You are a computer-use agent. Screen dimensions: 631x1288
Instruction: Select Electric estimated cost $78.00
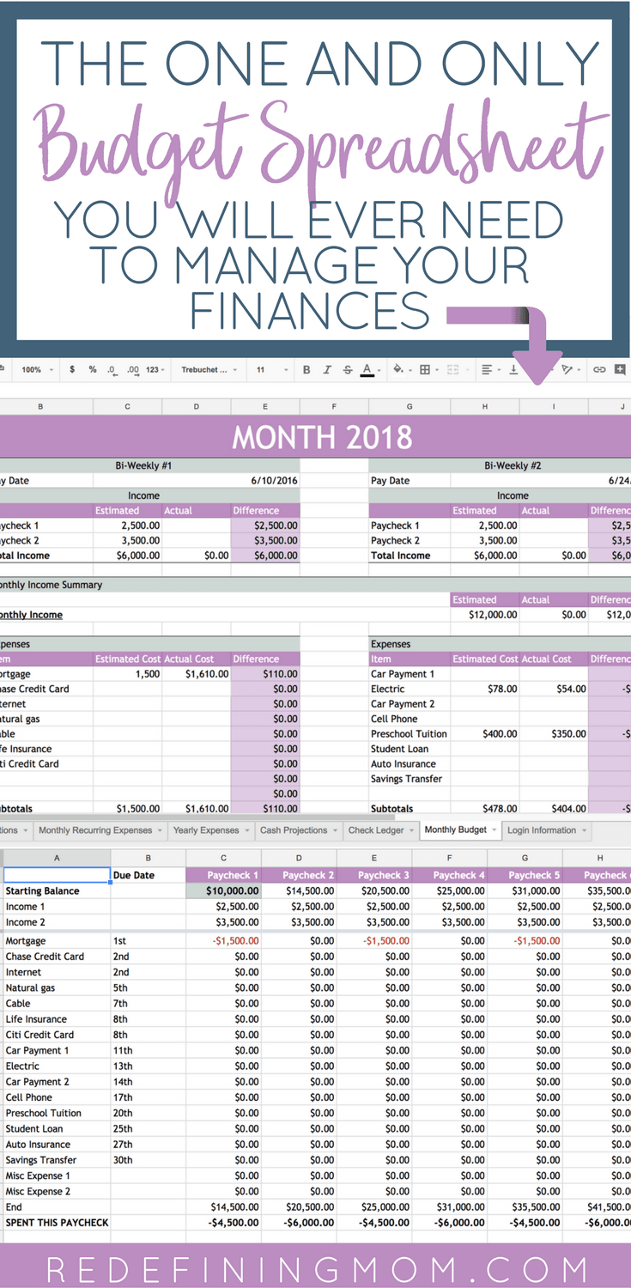(484, 689)
